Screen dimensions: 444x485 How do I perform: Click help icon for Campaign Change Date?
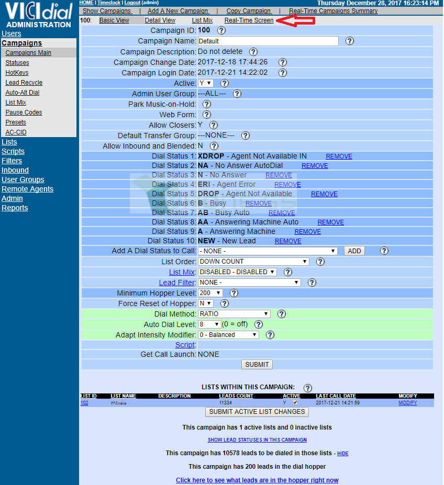click(282, 62)
